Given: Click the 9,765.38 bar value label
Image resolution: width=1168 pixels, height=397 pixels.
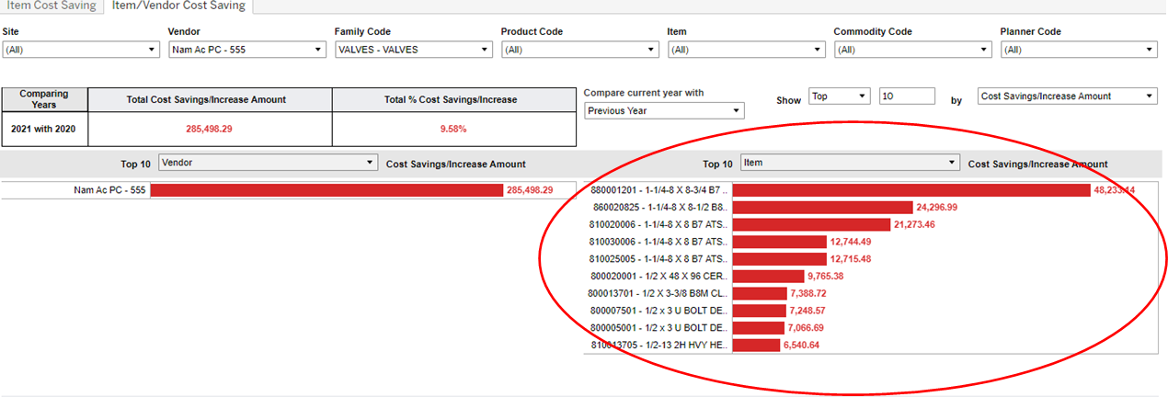Looking at the screenshot, I should [x=826, y=276].
